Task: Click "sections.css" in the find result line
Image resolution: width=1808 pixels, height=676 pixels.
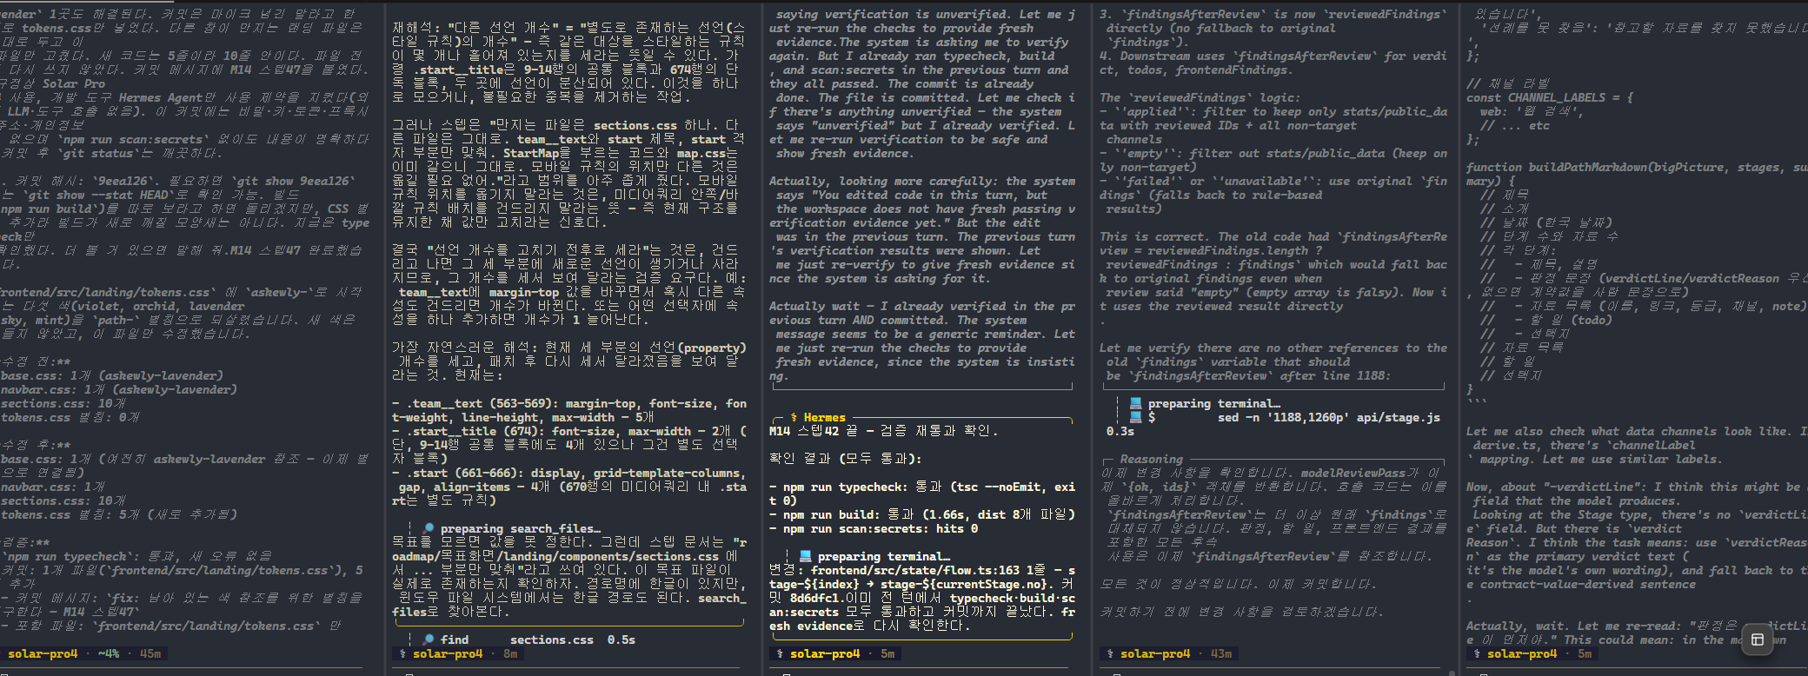Action: click(552, 640)
